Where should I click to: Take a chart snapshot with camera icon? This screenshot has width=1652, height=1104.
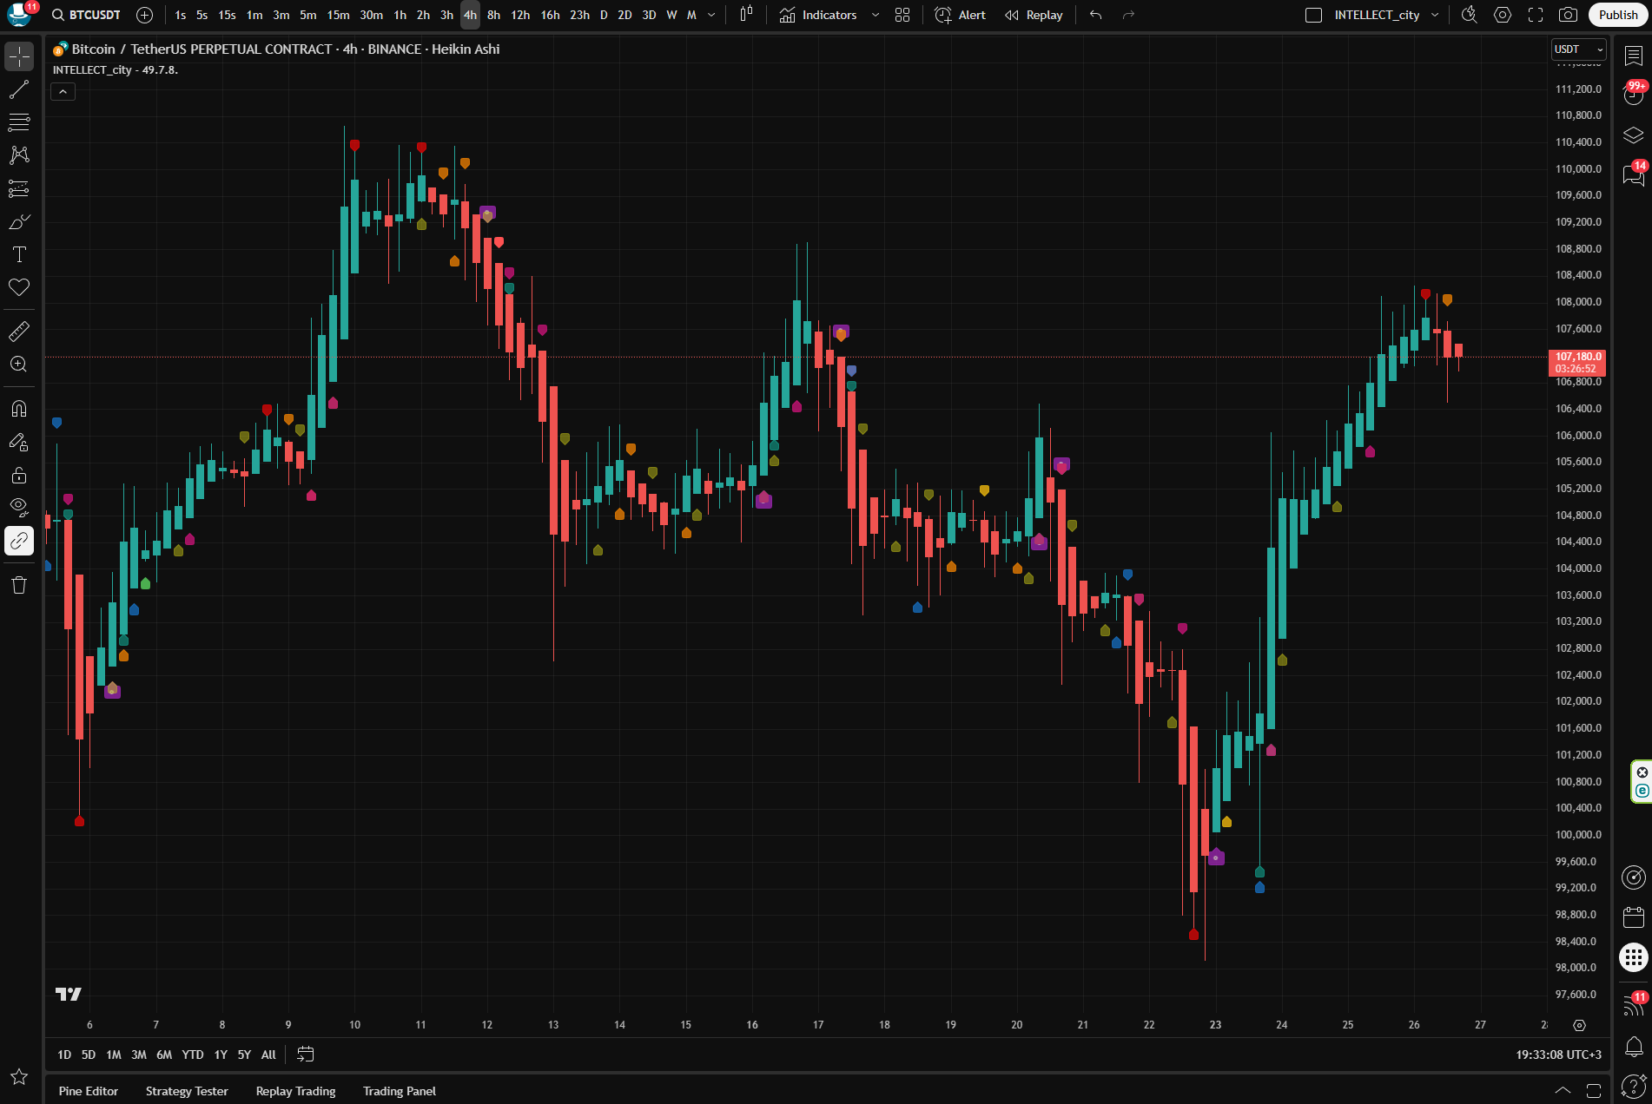point(1568,15)
